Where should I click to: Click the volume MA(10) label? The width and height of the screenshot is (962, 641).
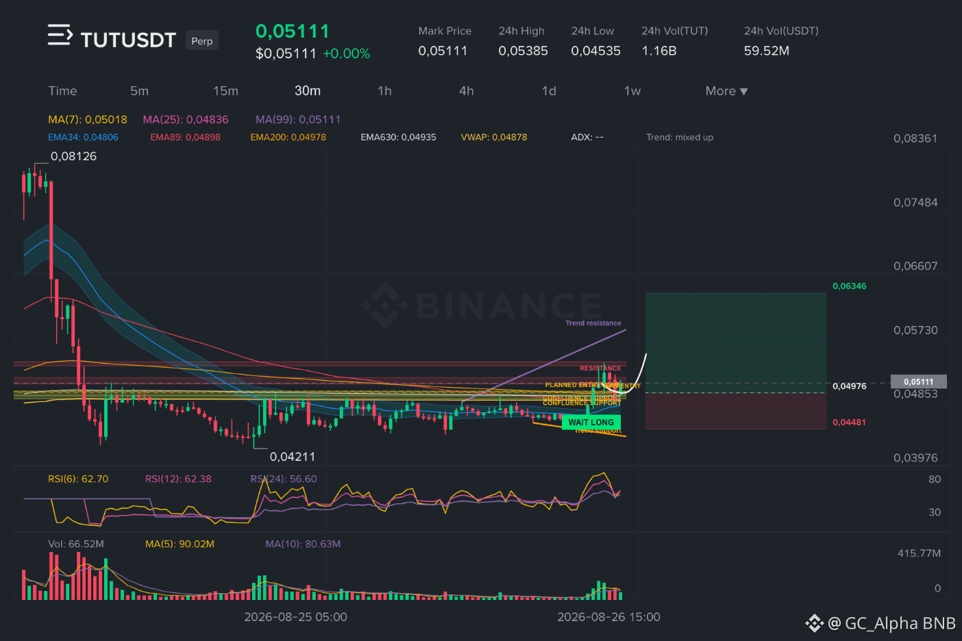(x=303, y=544)
